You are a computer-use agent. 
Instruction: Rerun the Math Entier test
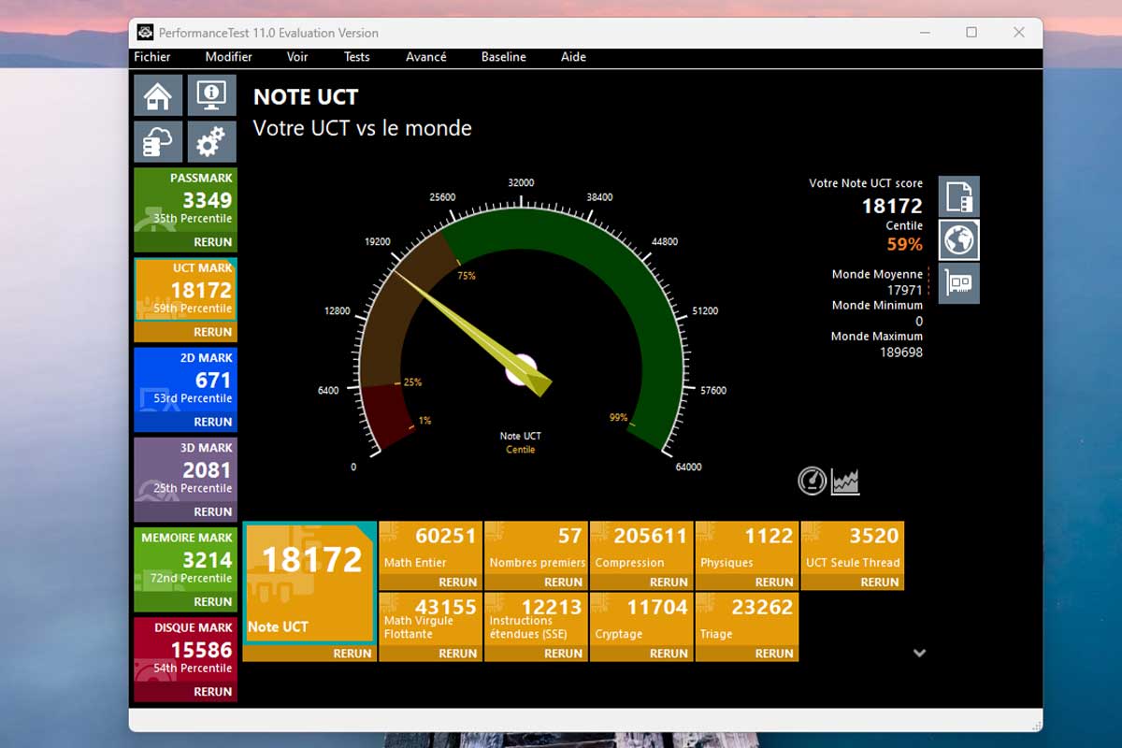click(458, 582)
